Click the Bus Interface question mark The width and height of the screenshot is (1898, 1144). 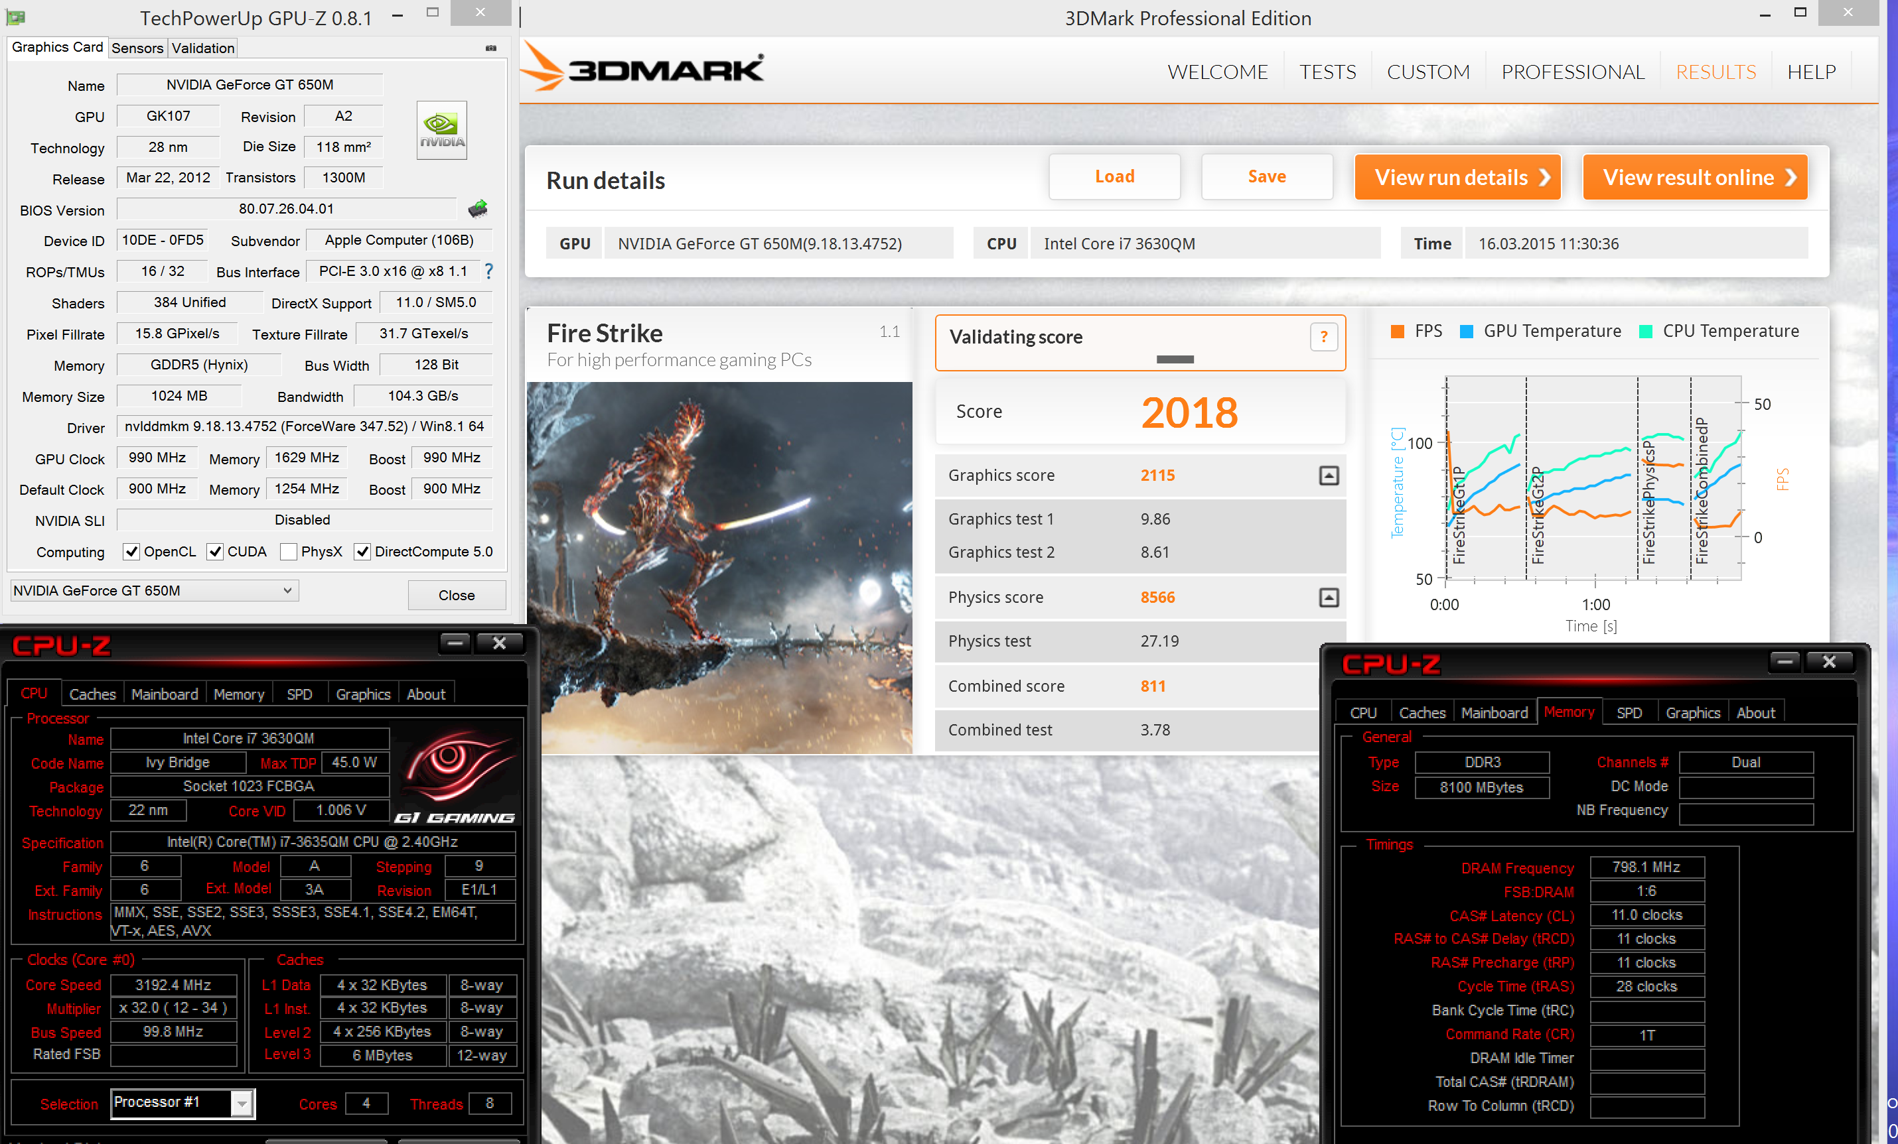click(x=488, y=271)
